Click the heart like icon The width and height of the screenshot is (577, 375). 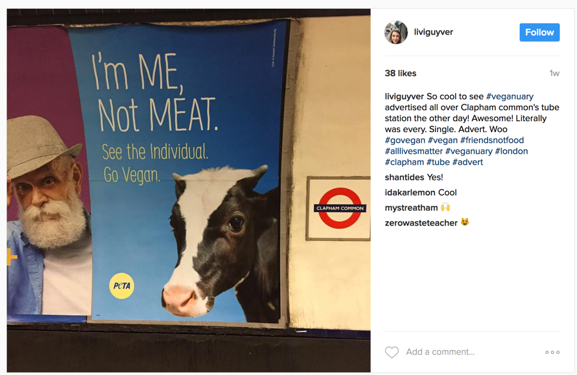pos(392,352)
